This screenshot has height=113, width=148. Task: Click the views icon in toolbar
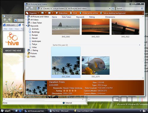42,13
